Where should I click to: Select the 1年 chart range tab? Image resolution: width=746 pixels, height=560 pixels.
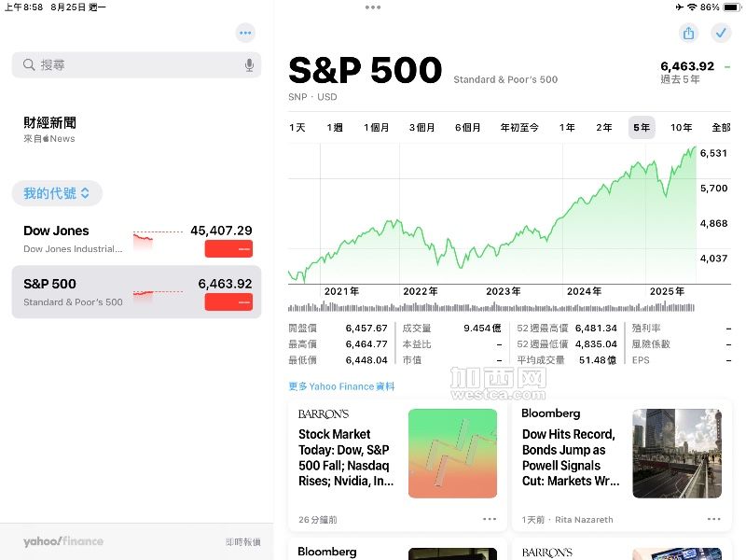567,128
